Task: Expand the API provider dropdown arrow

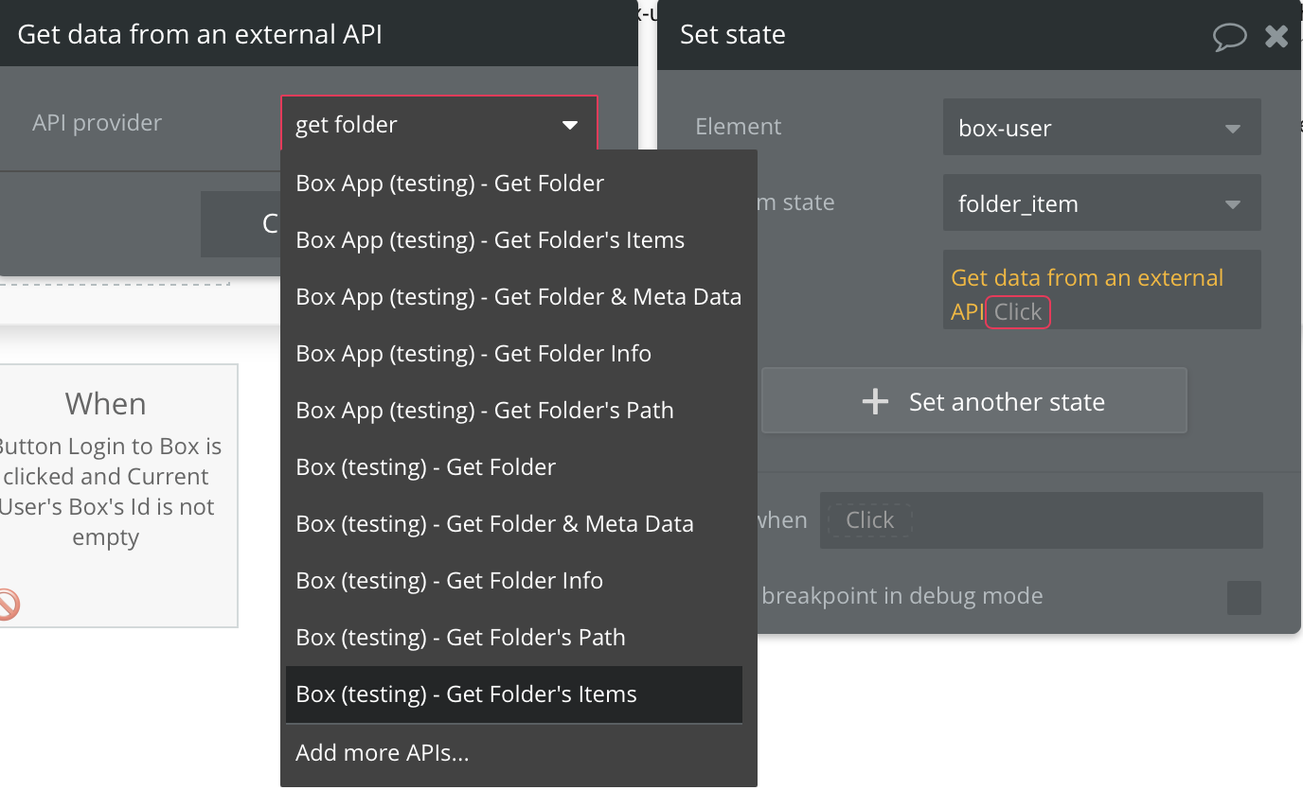Action: 570,125
